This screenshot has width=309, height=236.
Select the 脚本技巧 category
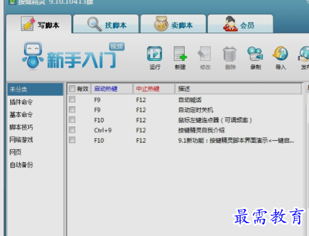(x=22, y=127)
